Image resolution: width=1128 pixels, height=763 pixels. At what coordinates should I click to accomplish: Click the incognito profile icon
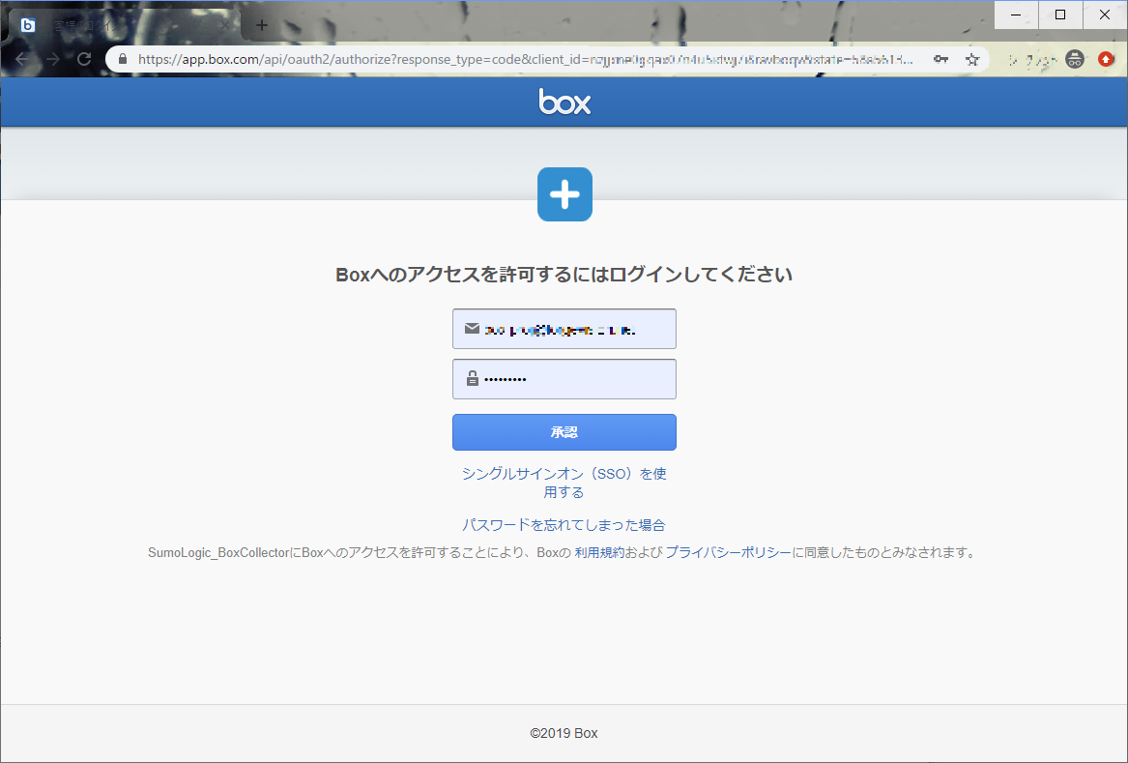click(1075, 59)
